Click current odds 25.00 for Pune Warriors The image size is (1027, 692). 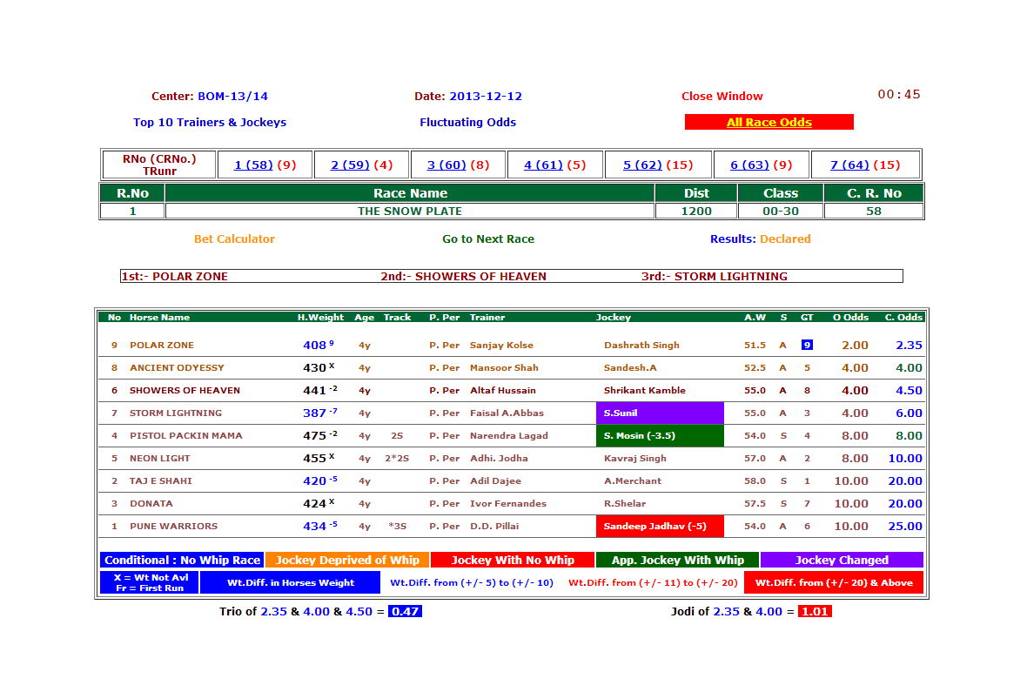tap(904, 527)
